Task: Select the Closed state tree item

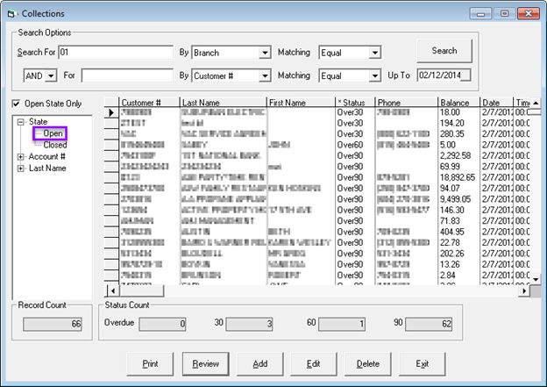Action: pyautogui.click(x=54, y=145)
